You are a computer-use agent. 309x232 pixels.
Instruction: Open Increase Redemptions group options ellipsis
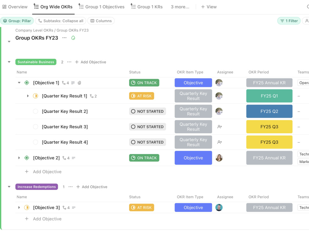pos(70,187)
